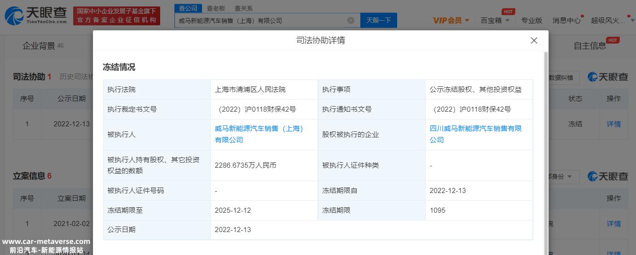The height and width of the screenshot is (255, 636).
Task: Open the 百宝箱 dropdown menu
Action: pos(495,20)
